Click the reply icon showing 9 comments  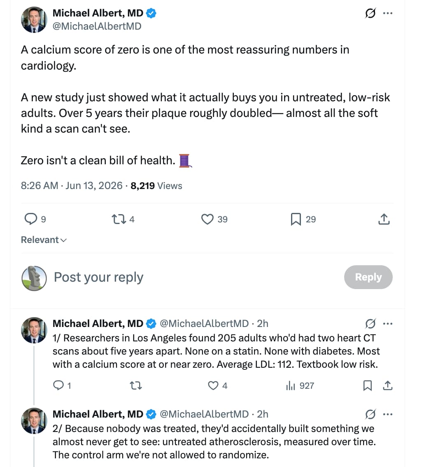(x=31, y=219)
